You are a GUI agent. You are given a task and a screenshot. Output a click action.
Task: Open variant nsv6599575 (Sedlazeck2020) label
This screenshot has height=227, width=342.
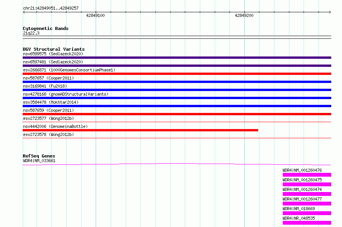click(53, 54)
